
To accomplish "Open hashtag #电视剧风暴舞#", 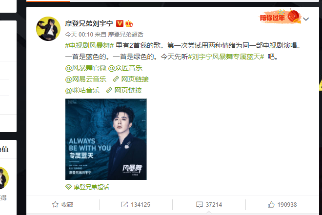I will pos(89,45).
